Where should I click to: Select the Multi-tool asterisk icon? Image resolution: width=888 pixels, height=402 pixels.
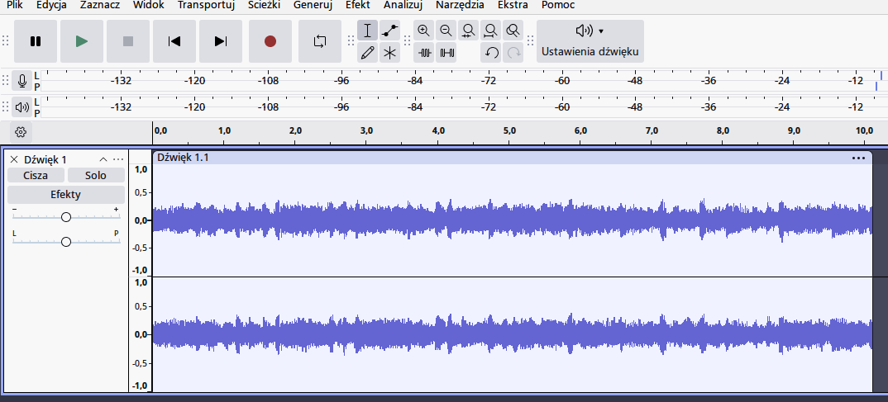(390, 53)
